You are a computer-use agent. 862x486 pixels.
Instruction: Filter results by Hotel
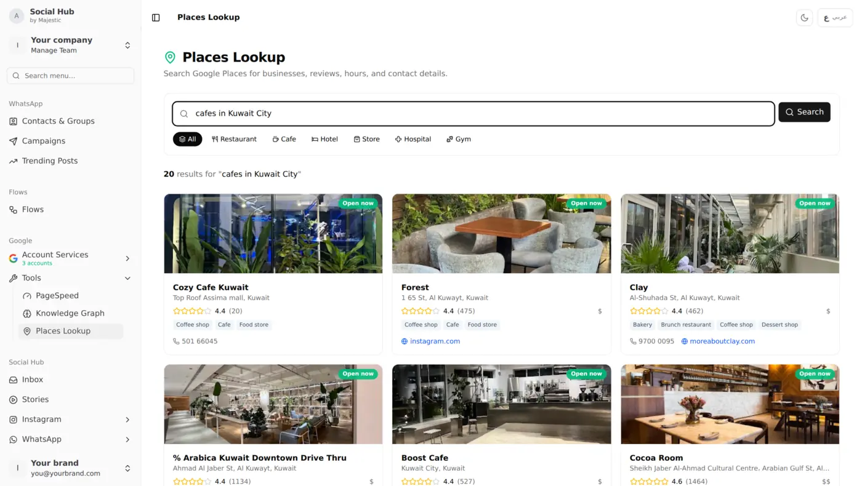pos(324,139)
